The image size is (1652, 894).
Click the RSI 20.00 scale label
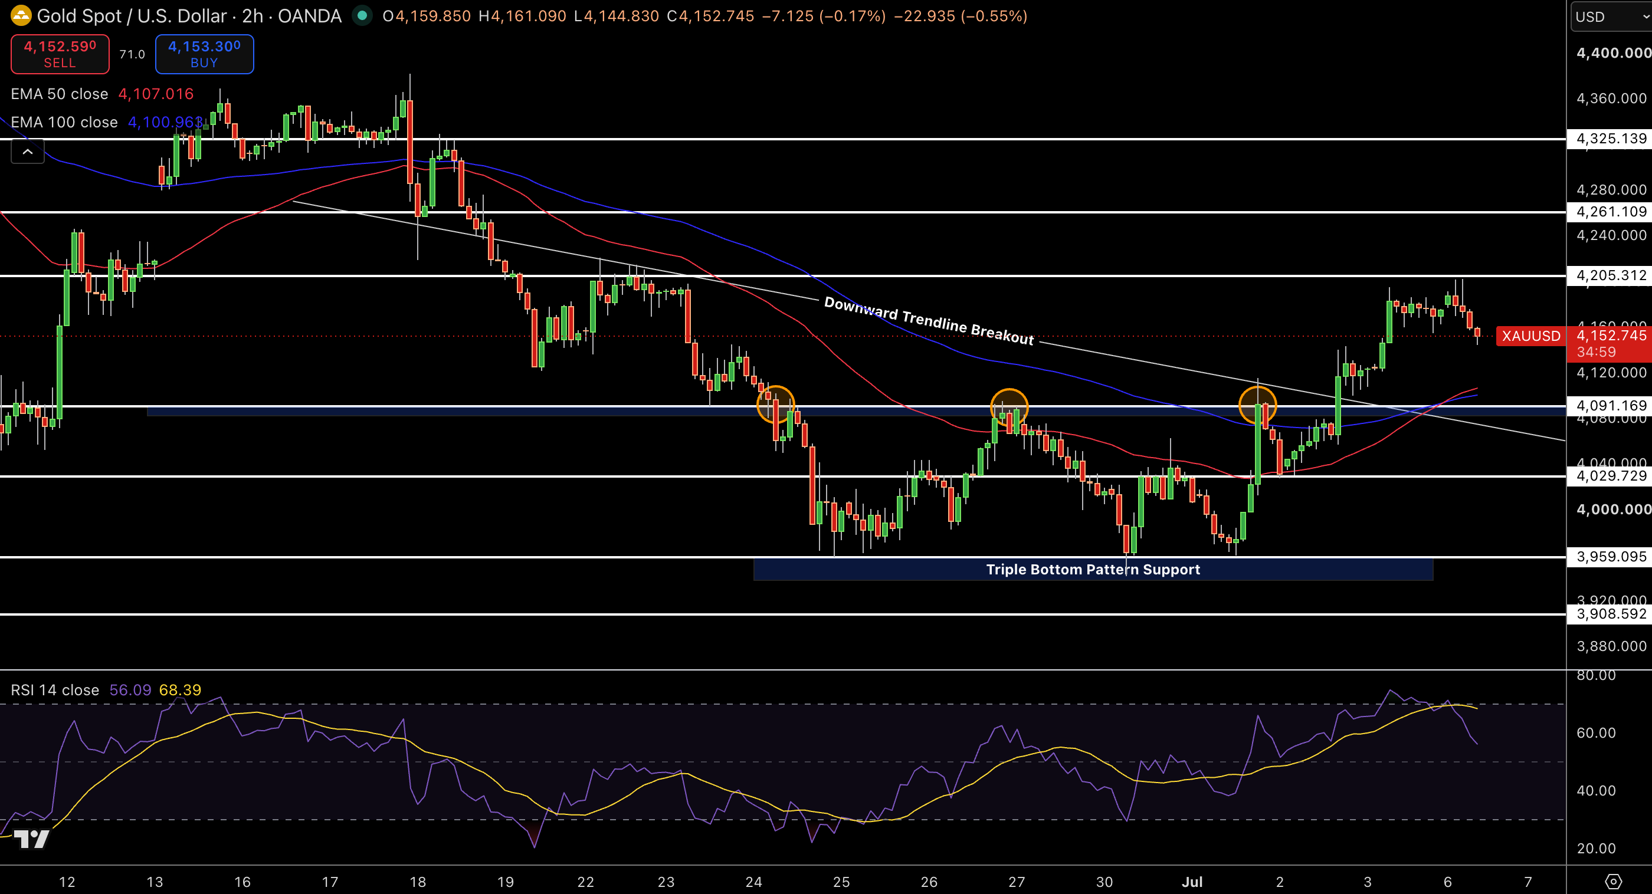(1596, 849)
